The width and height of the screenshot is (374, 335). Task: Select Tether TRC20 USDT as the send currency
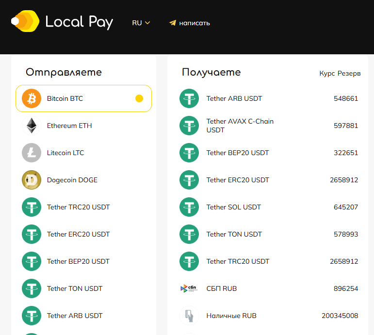[78, 207]
